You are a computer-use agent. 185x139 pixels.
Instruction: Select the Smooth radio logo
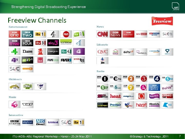click(154, 96)
